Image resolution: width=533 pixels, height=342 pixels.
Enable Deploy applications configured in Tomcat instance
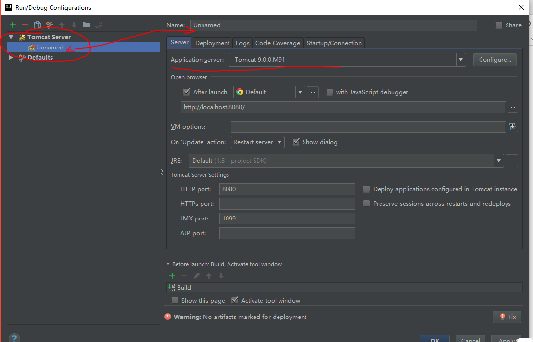point(366,189)
